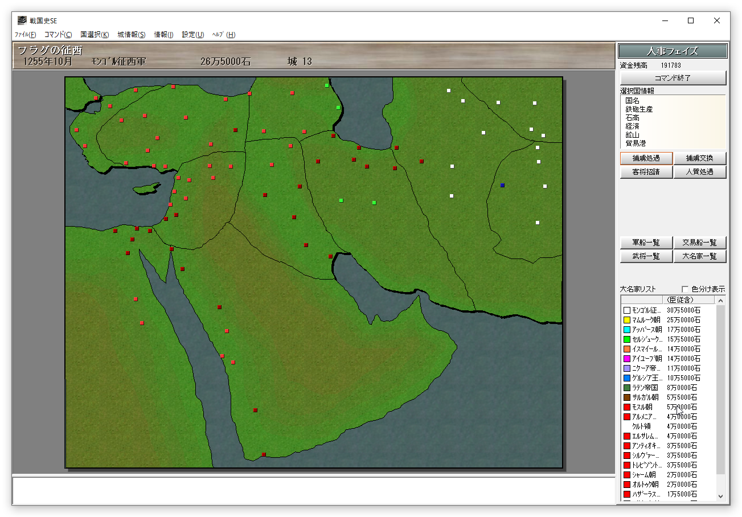Enable the 色分け表示 checkbox
742x517 pixels.
(x=685, y=289)
